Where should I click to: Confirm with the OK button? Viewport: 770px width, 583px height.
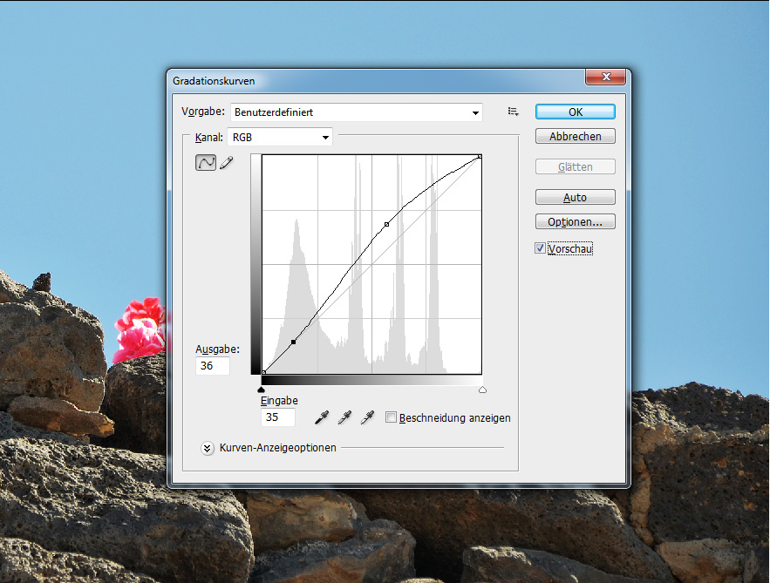coord(575,112)
